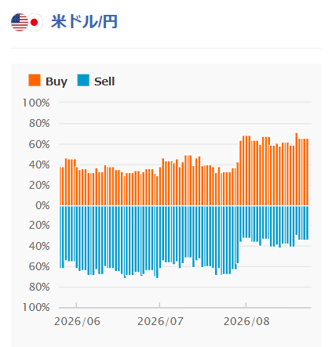This screenshot has width=332, height=347.
Task: Click the Japan flag icon
Action: (x=35, y=22)
